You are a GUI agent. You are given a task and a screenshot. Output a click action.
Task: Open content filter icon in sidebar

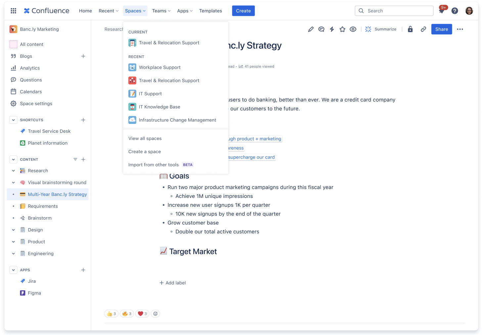click(x=75, y=159)
